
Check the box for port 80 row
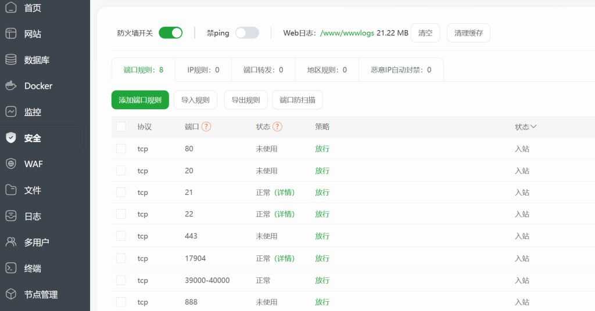[x=121, y=149]
